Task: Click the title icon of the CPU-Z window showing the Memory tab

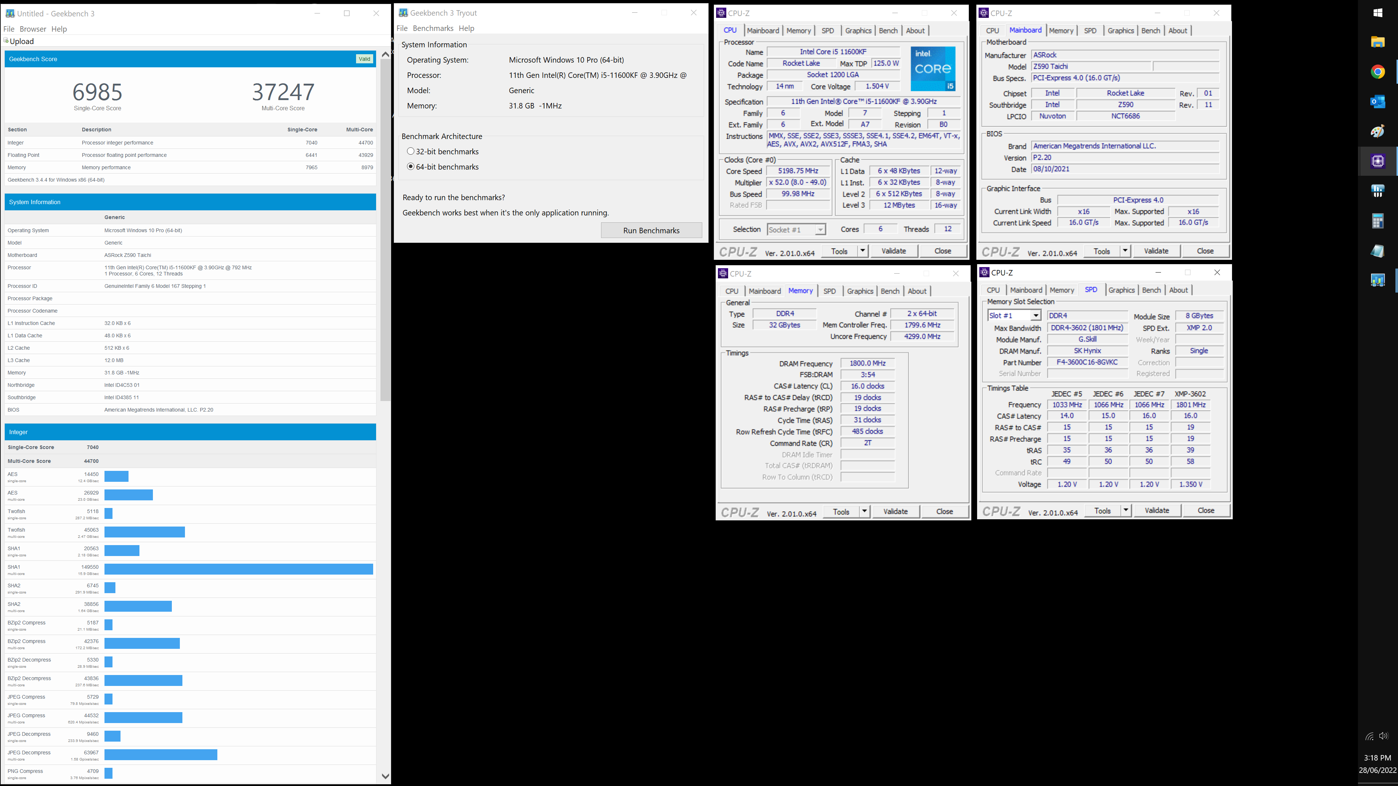Action: [x=723, y=273]
